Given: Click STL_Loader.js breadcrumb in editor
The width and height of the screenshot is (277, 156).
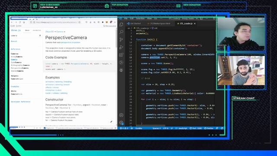Looking at the screenshot, I should (x=142, y=28).
